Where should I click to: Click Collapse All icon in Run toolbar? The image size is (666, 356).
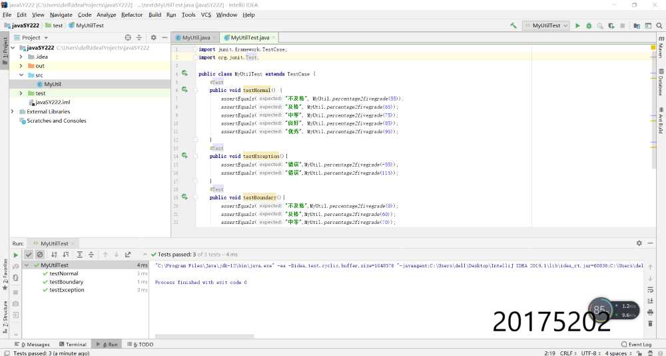click(x=91, y=255)
